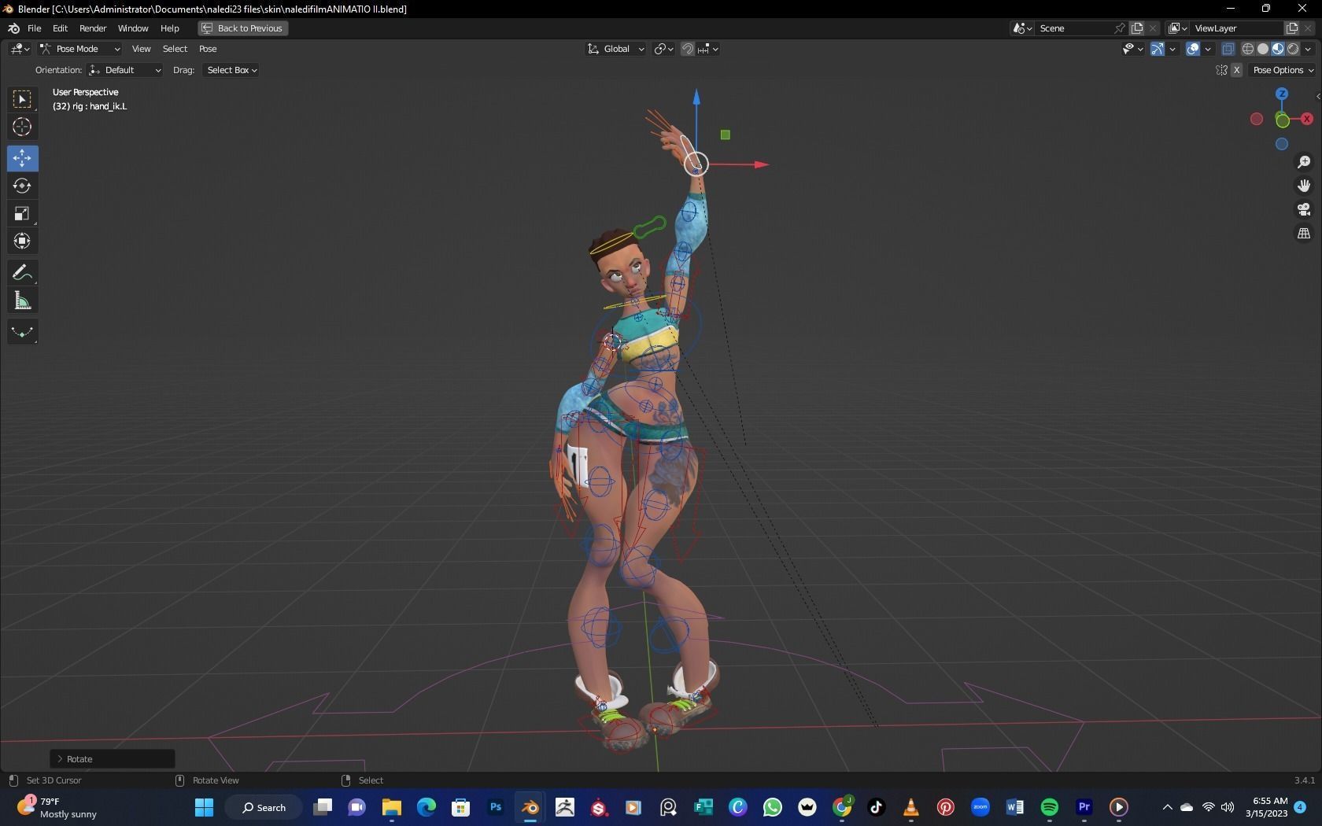
Task: Create new scene with copy icon
Action: (1137, 28)
